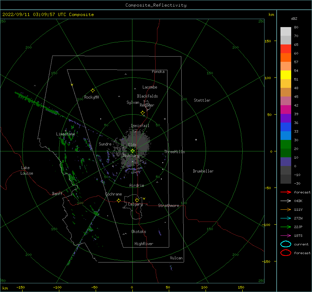Click the dark gray 0 to -10 dBZ swatch
This screenshot has width=312, height=292.
click(x=286, y=170)
